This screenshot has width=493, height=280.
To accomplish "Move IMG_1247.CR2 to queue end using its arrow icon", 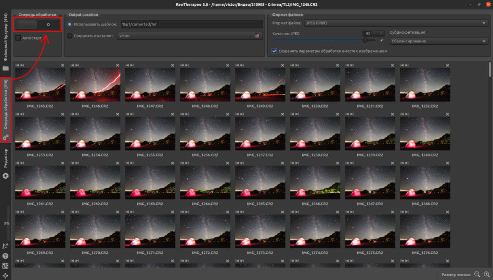I will pyautogui.click(x=132, y=65).
